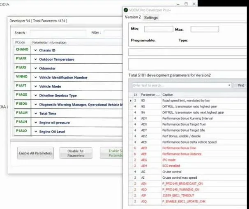Select 'Diff RSL, transmission ratio next highest gear'
Image resolution: width=249 pixels, height=209 pixels.
tap(188, 112)
